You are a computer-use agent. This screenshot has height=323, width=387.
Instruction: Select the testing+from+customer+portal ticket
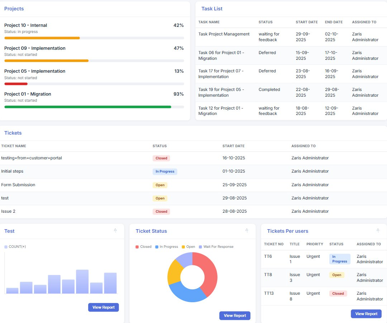32,158
